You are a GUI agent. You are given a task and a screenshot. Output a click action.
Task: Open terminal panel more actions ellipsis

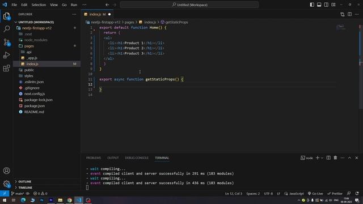[343, 158]
